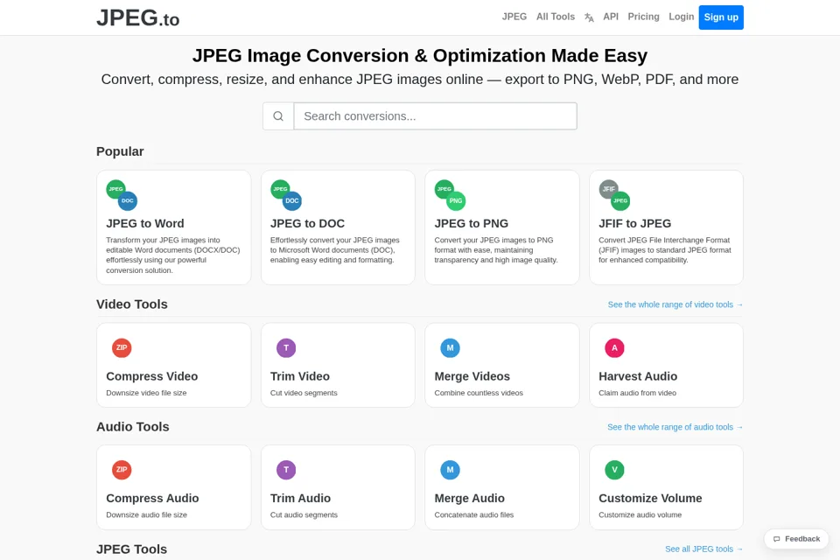Click 'Customize audio volume' description

(x=640, y=515)
